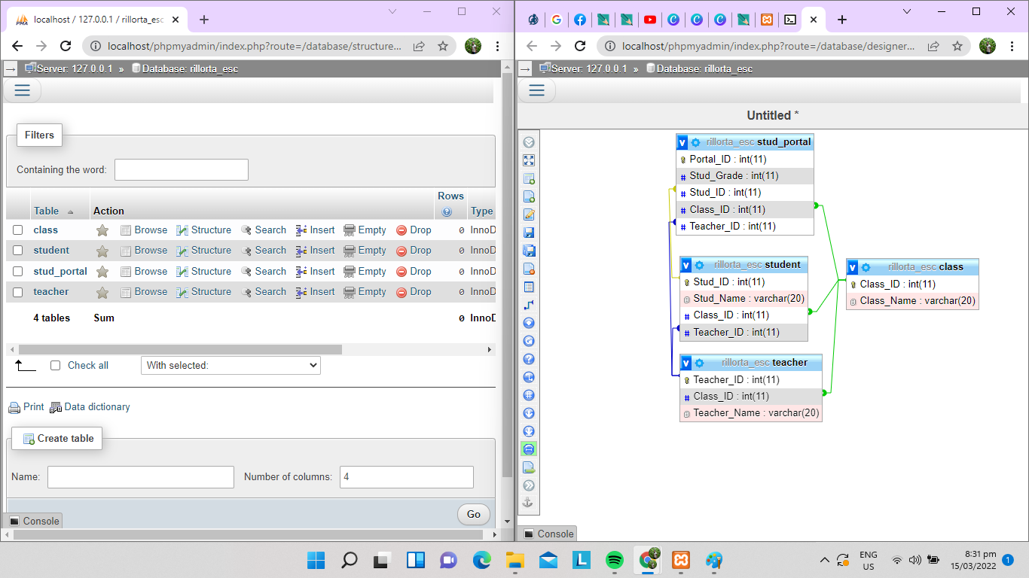This screenshot has height=578, width=1029.
Task: Tick the checkbox for the class table row
Action: pos(18,230)
